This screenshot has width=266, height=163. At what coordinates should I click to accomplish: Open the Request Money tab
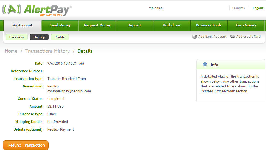[x=97, y=25]
